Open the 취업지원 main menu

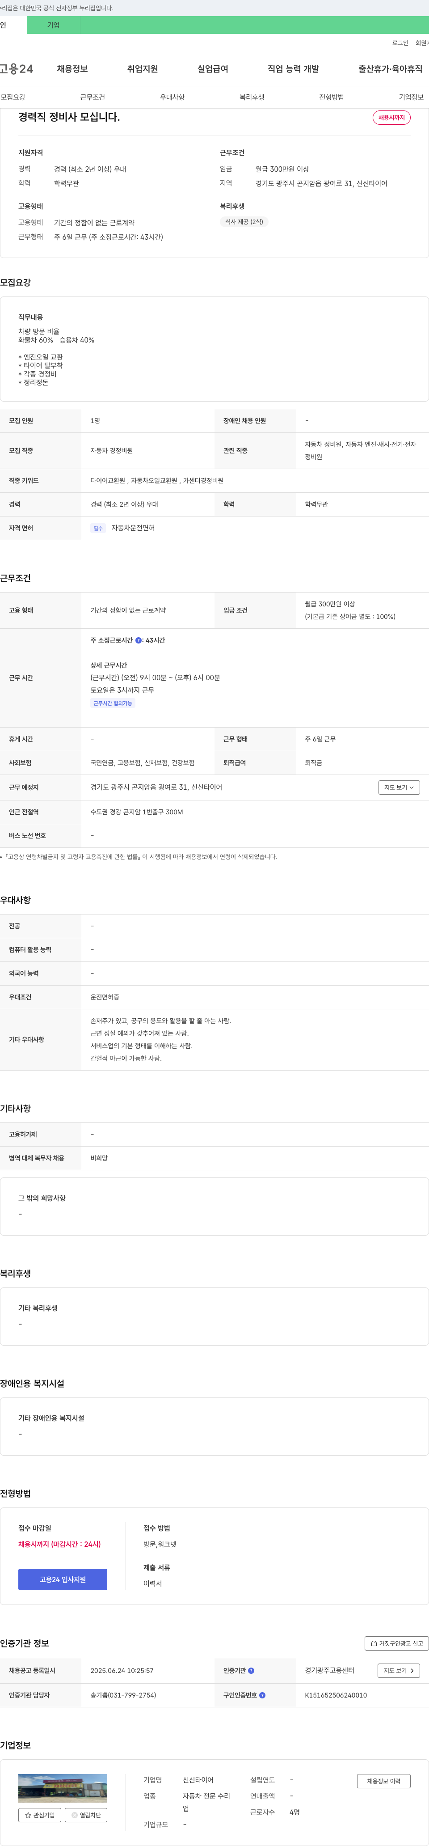143,69
